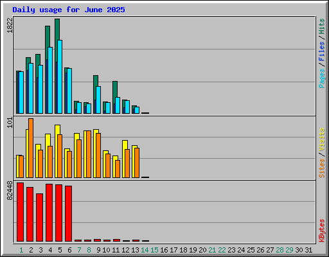Click the red KBytes bar for day 4

tap(49, 213)
